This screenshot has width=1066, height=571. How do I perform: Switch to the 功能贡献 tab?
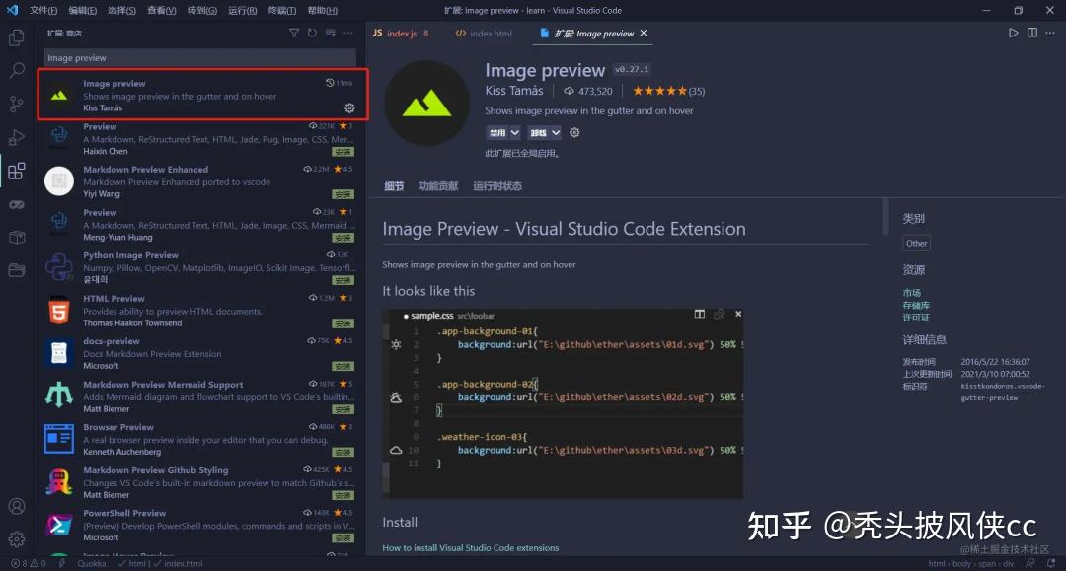[x=438, y=186]
